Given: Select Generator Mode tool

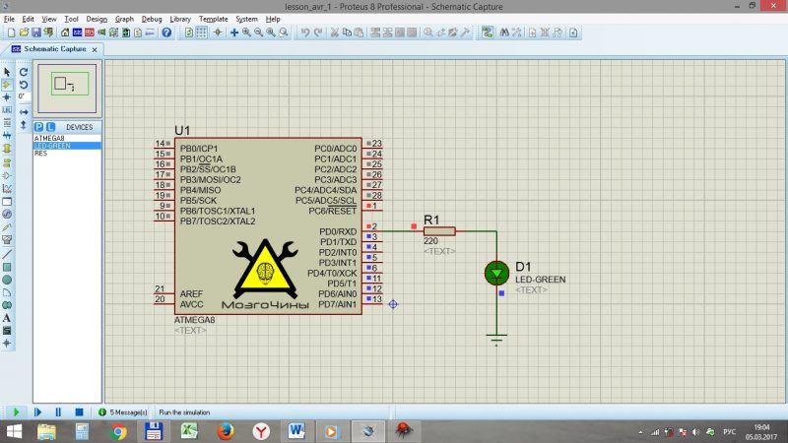Looking at the screenshot, I should [7, 214].
